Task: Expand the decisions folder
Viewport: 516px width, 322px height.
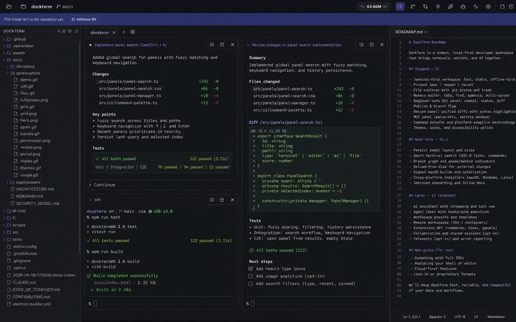Action: click(x=7, y=67)
